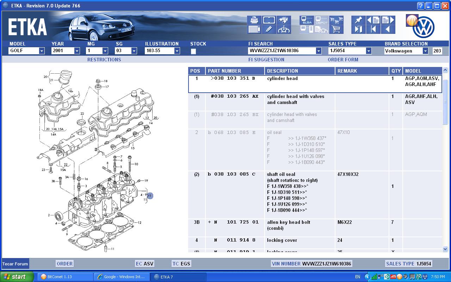
Task: Click highlighted position 1 marker in illustration
Action: (x=150, y=195)
